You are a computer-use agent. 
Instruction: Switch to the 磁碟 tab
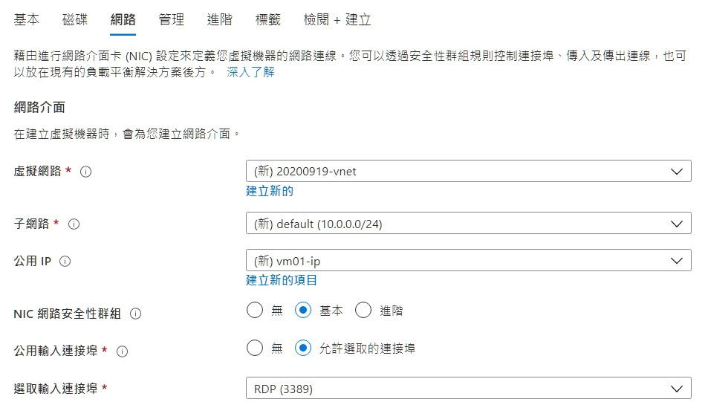(x=75, y=19)
